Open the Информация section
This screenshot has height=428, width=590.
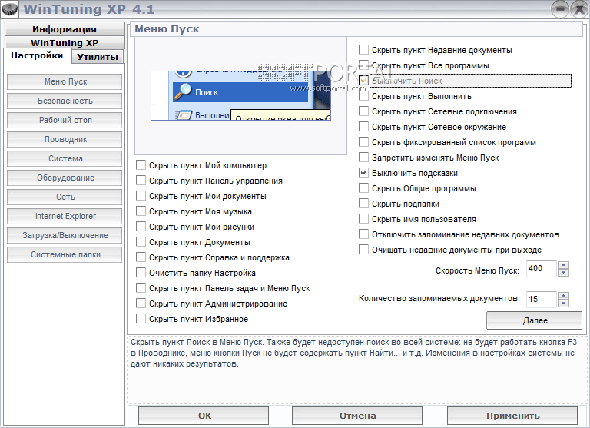click(65, 29)
